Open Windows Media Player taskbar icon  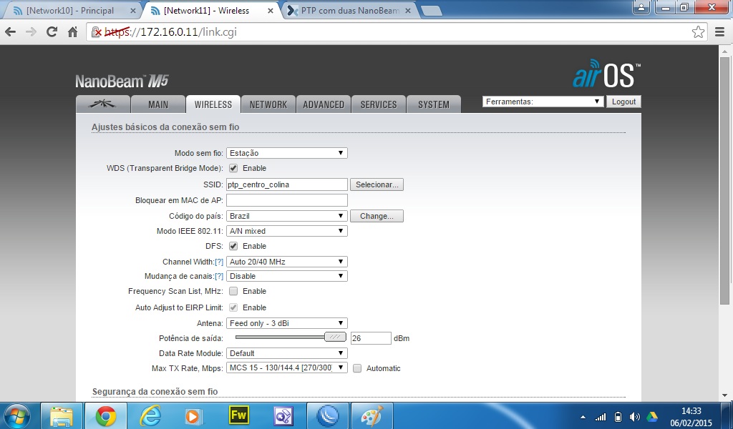point(194,415)
